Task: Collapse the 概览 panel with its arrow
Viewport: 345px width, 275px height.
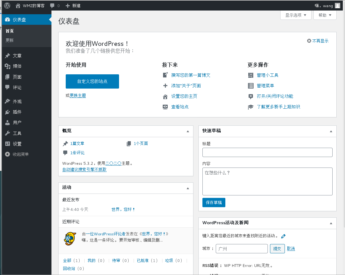Action: pos(187,131)
